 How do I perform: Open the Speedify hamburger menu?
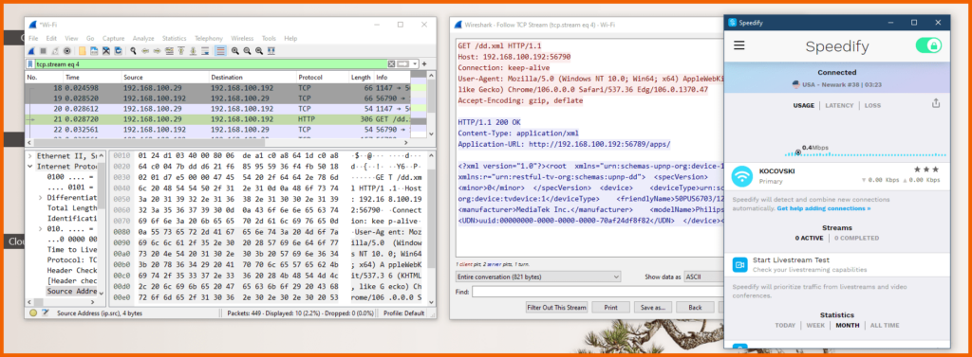(738, 45)
